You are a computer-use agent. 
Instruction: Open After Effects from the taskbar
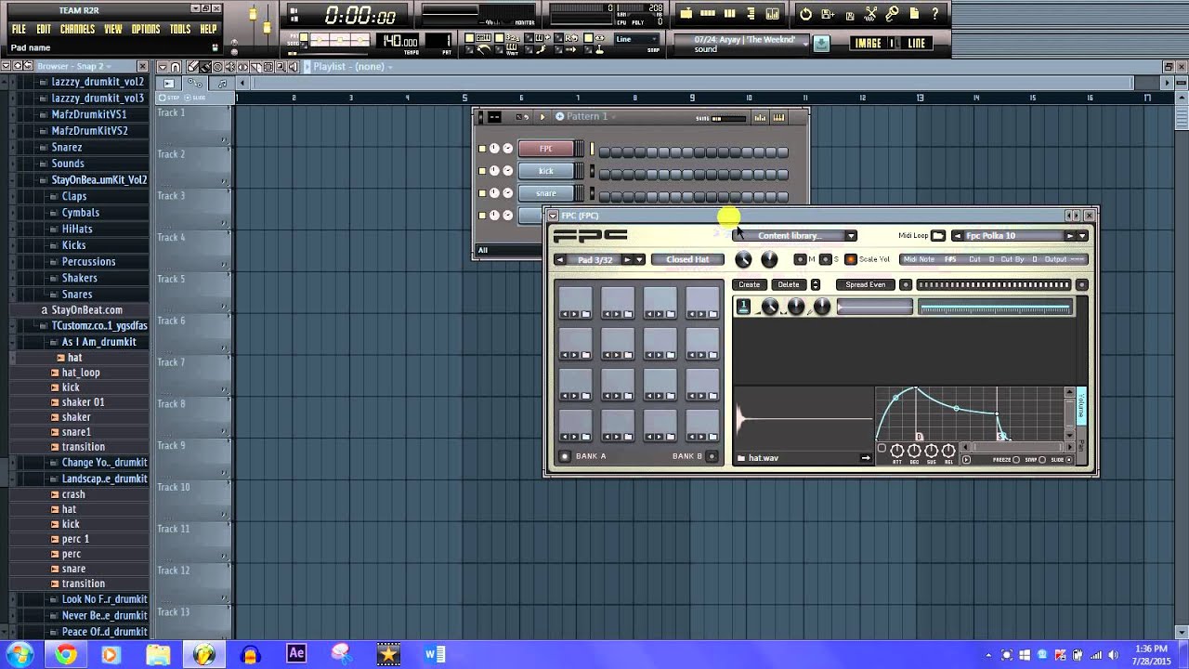point(296,653)
